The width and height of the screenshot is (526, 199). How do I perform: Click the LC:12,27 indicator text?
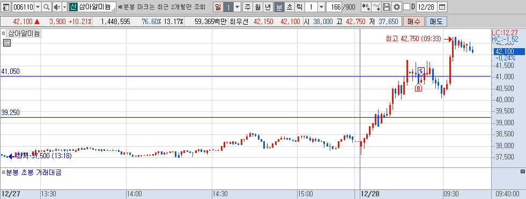pos(505,33)
